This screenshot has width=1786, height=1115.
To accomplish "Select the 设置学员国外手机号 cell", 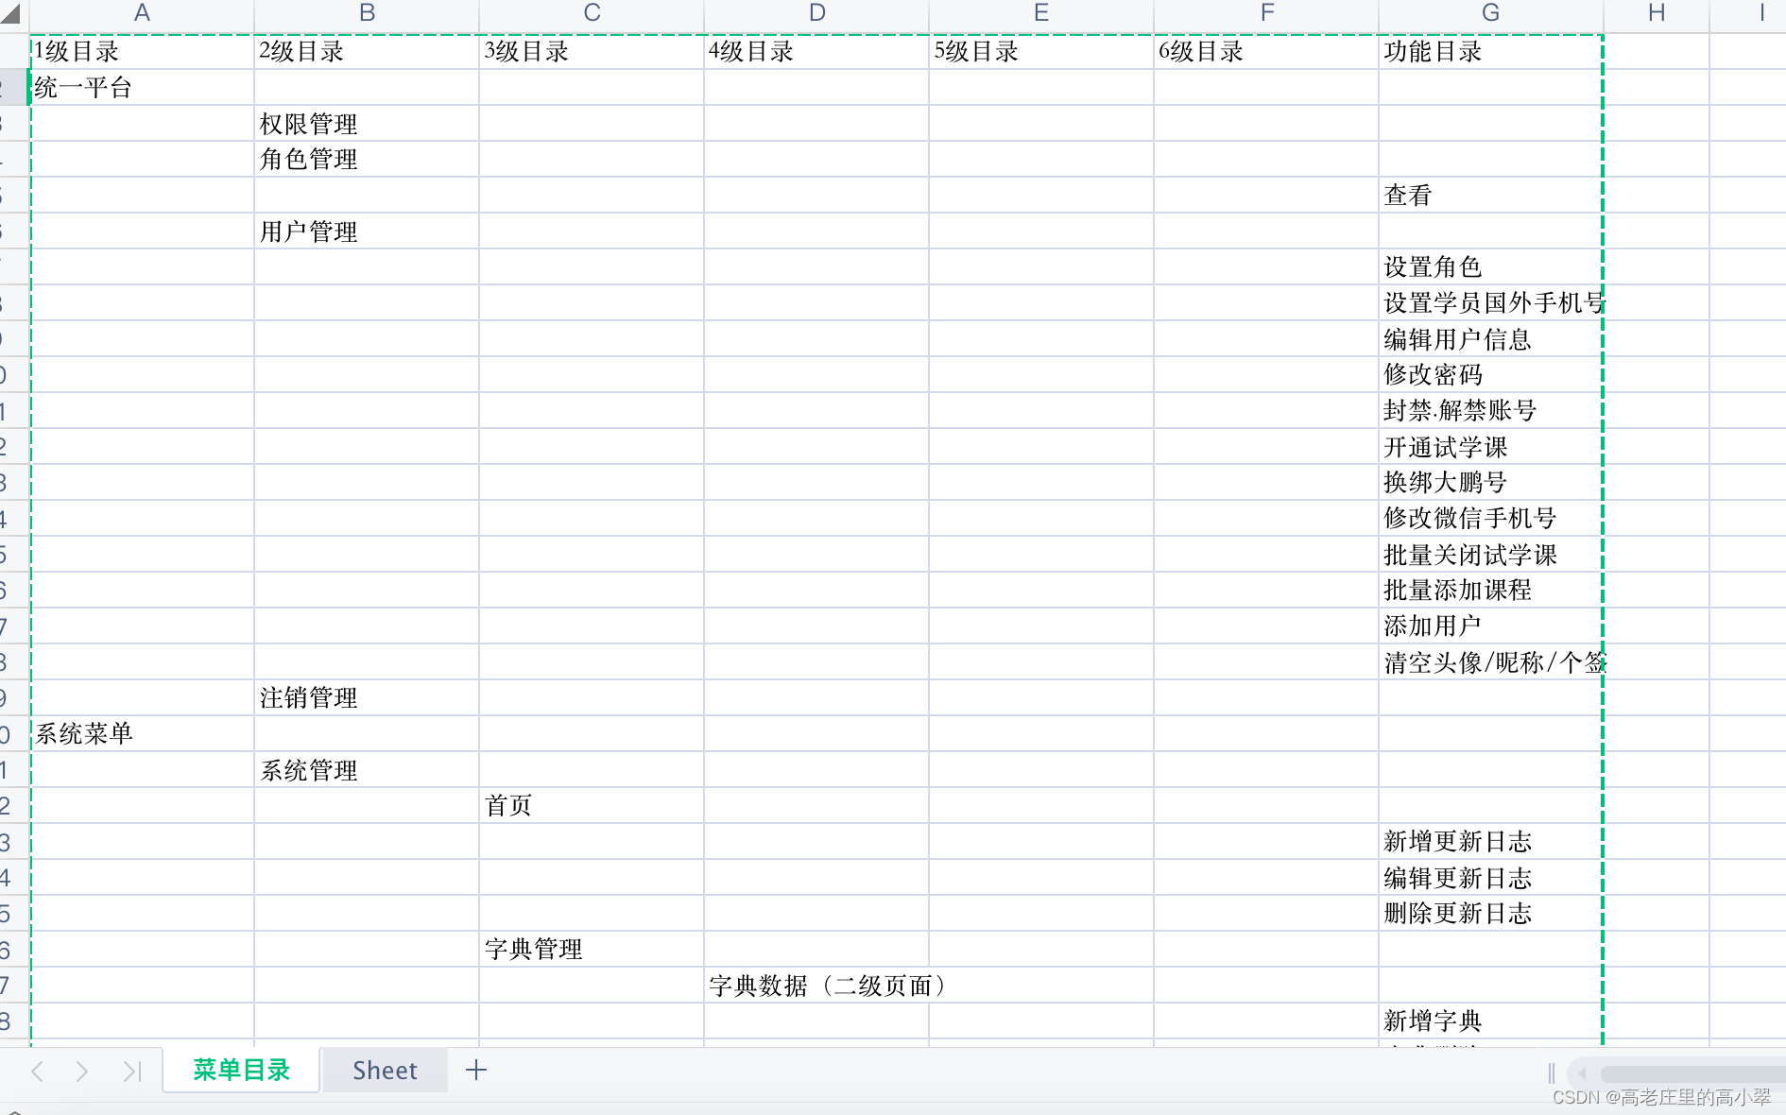I will [1491, 303].
